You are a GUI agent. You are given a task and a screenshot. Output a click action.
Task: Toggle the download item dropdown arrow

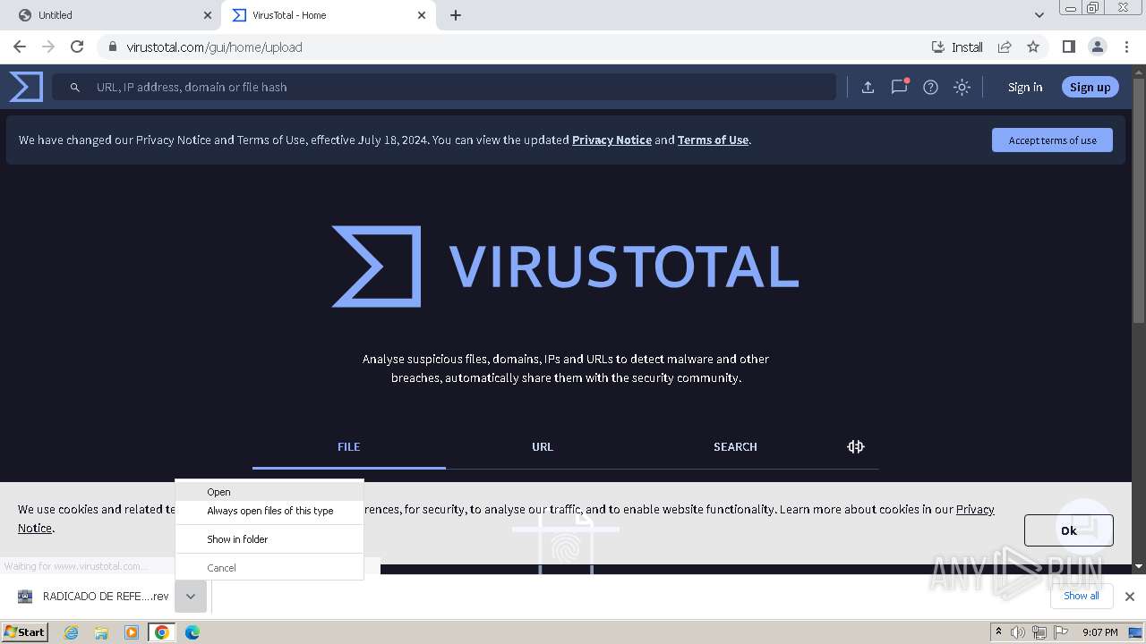click(x=191, y=597)
